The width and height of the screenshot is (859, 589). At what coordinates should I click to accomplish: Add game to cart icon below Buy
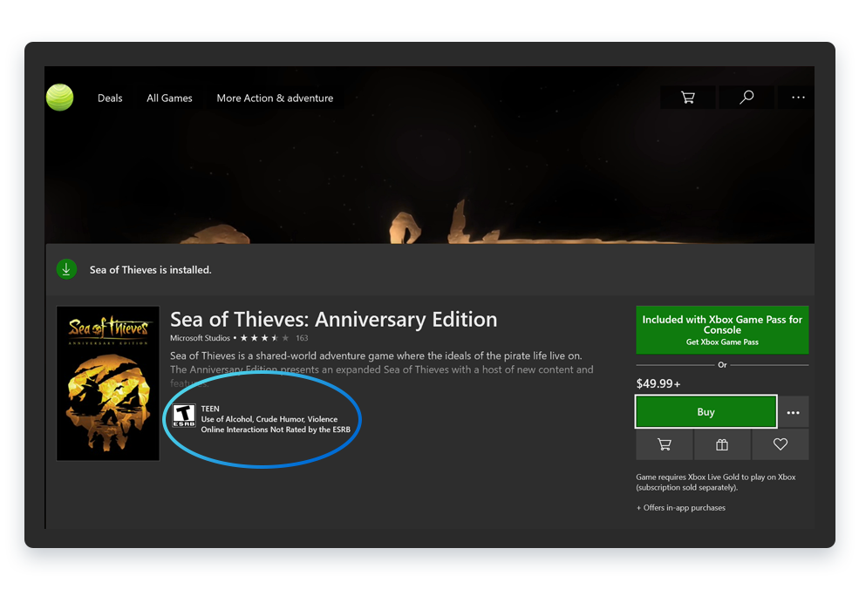coord(664,444)
